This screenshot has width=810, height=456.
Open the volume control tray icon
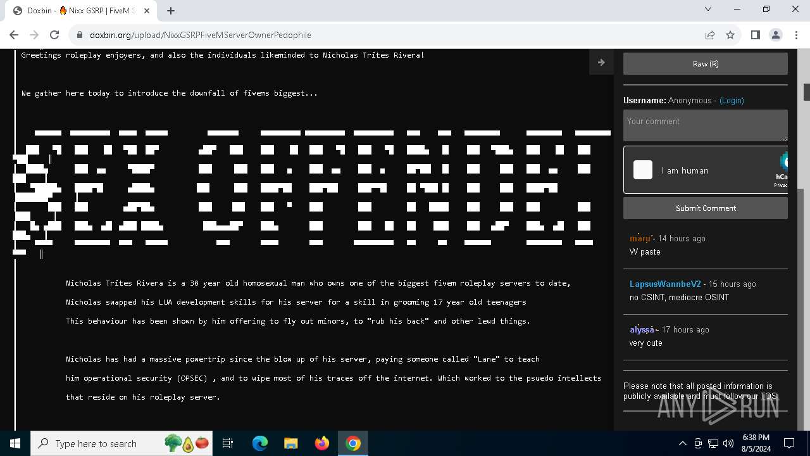click(728, 443)
